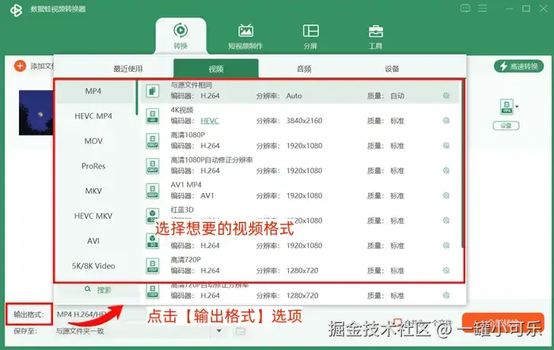Screen dimensions: 554x350
Task: Click the open-folder icon beside save path
Action: (x=241, y=331)
